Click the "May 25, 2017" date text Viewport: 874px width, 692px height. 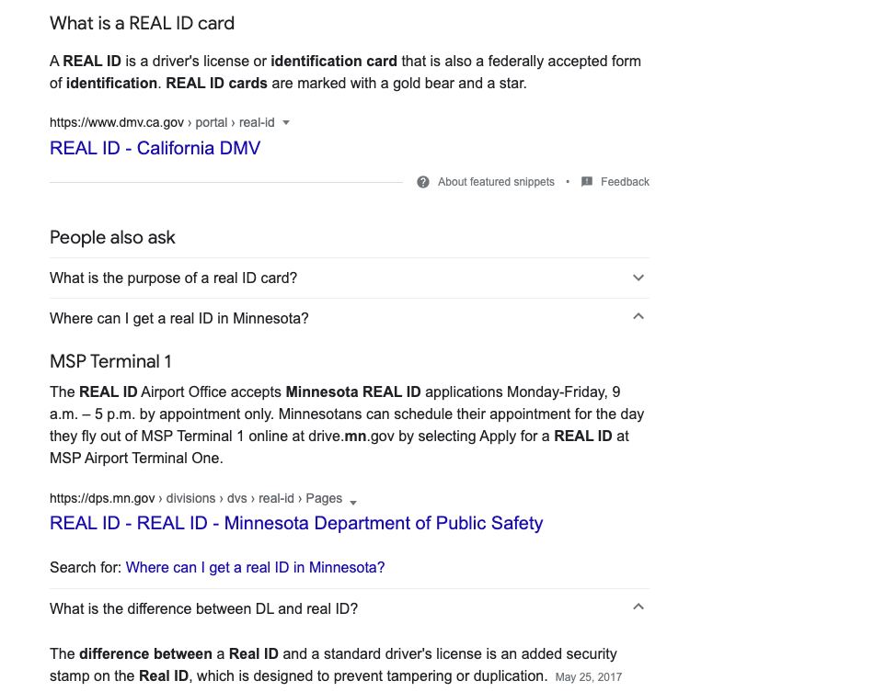pyautogui.click(x=589, y=677)
